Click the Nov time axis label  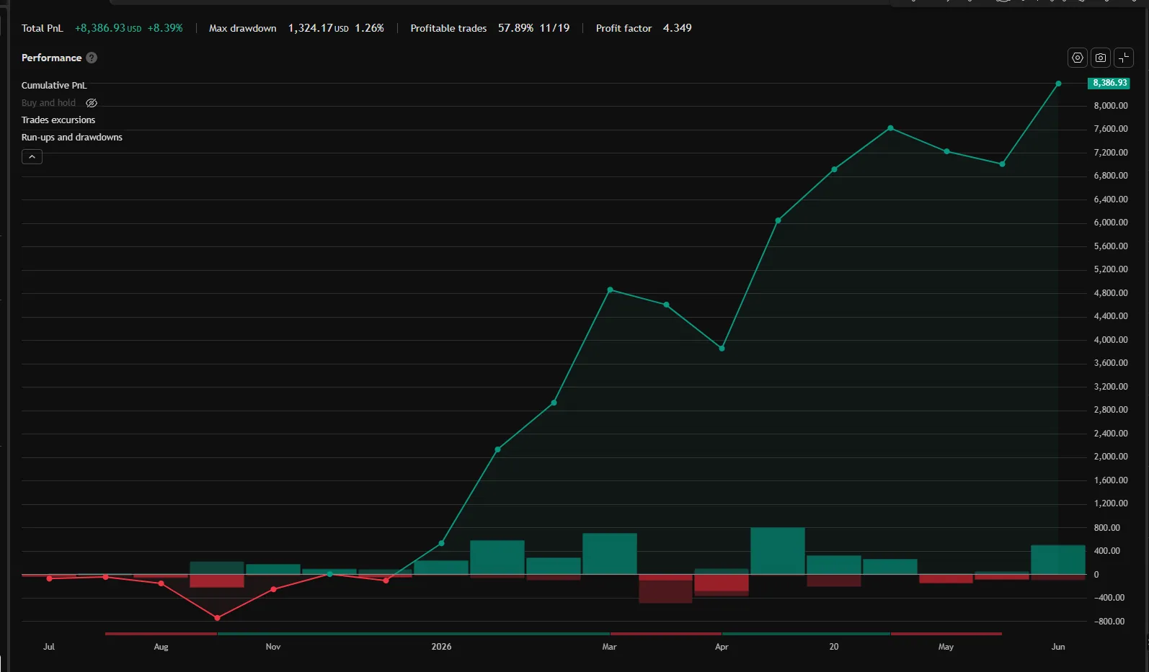pyautogui.click(x=273, y=647)
